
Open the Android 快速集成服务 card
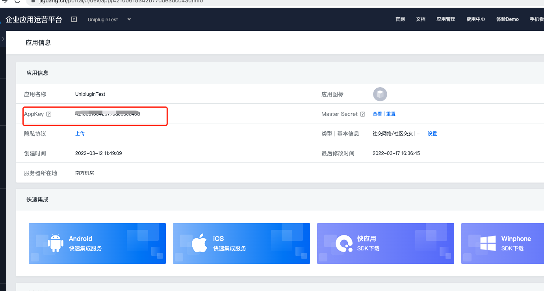(x=97, y=243)
